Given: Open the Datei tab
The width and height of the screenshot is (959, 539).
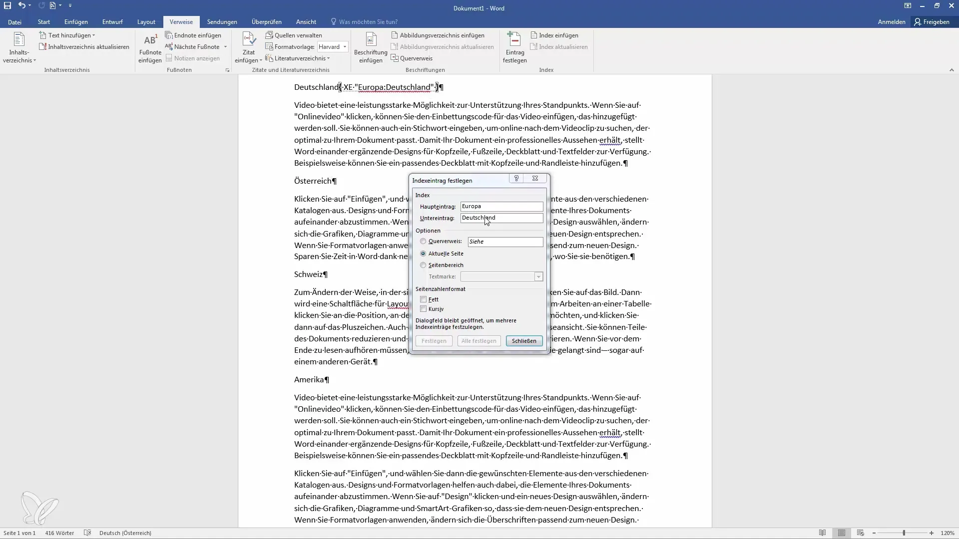Looking at the screenshot, I should tap(14, 22).
